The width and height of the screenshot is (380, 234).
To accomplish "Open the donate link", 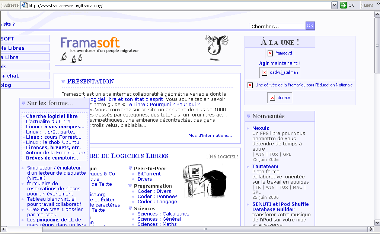I will 284,98.
